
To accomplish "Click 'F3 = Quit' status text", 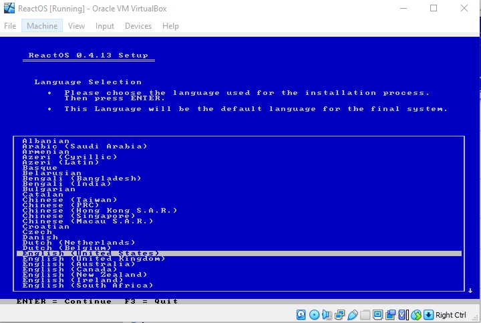I will click(x=151, y=301).
